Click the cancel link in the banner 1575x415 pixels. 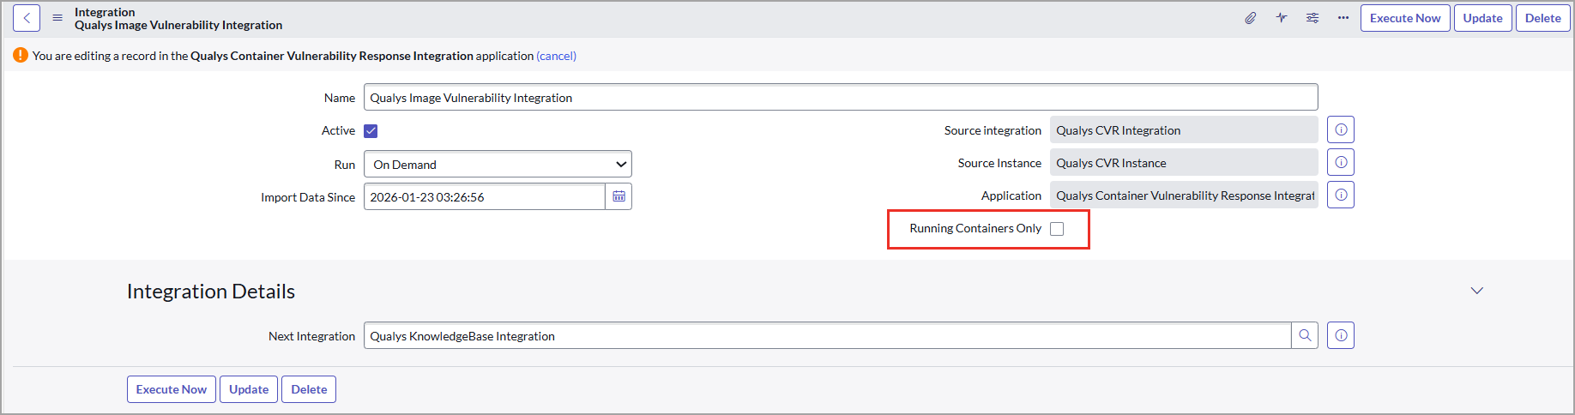557,56
